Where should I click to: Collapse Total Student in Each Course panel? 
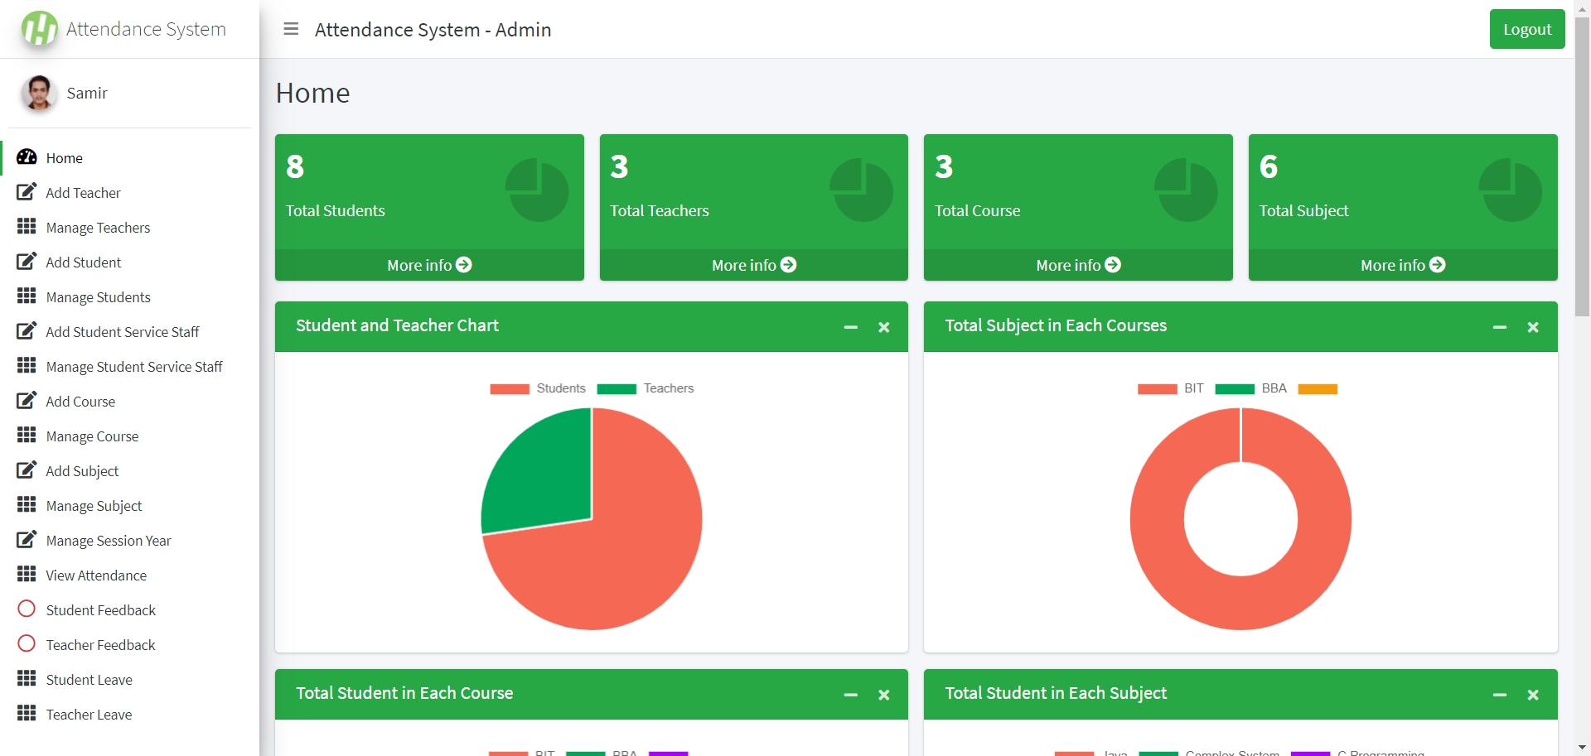[851, 695]
